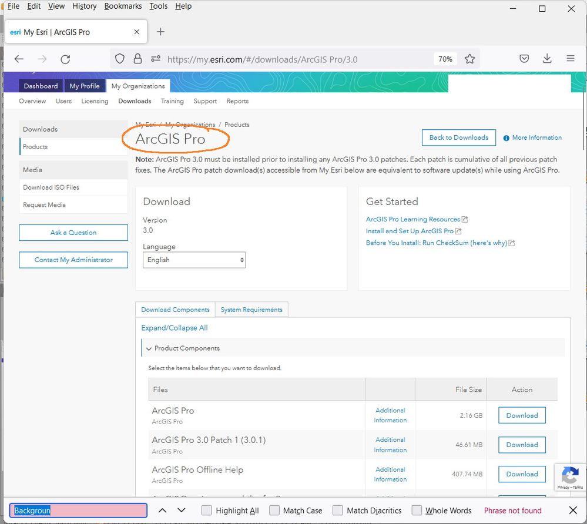Open the File menu
The width and height of the screenshot is (587, 524).
[x=13, y=6]
